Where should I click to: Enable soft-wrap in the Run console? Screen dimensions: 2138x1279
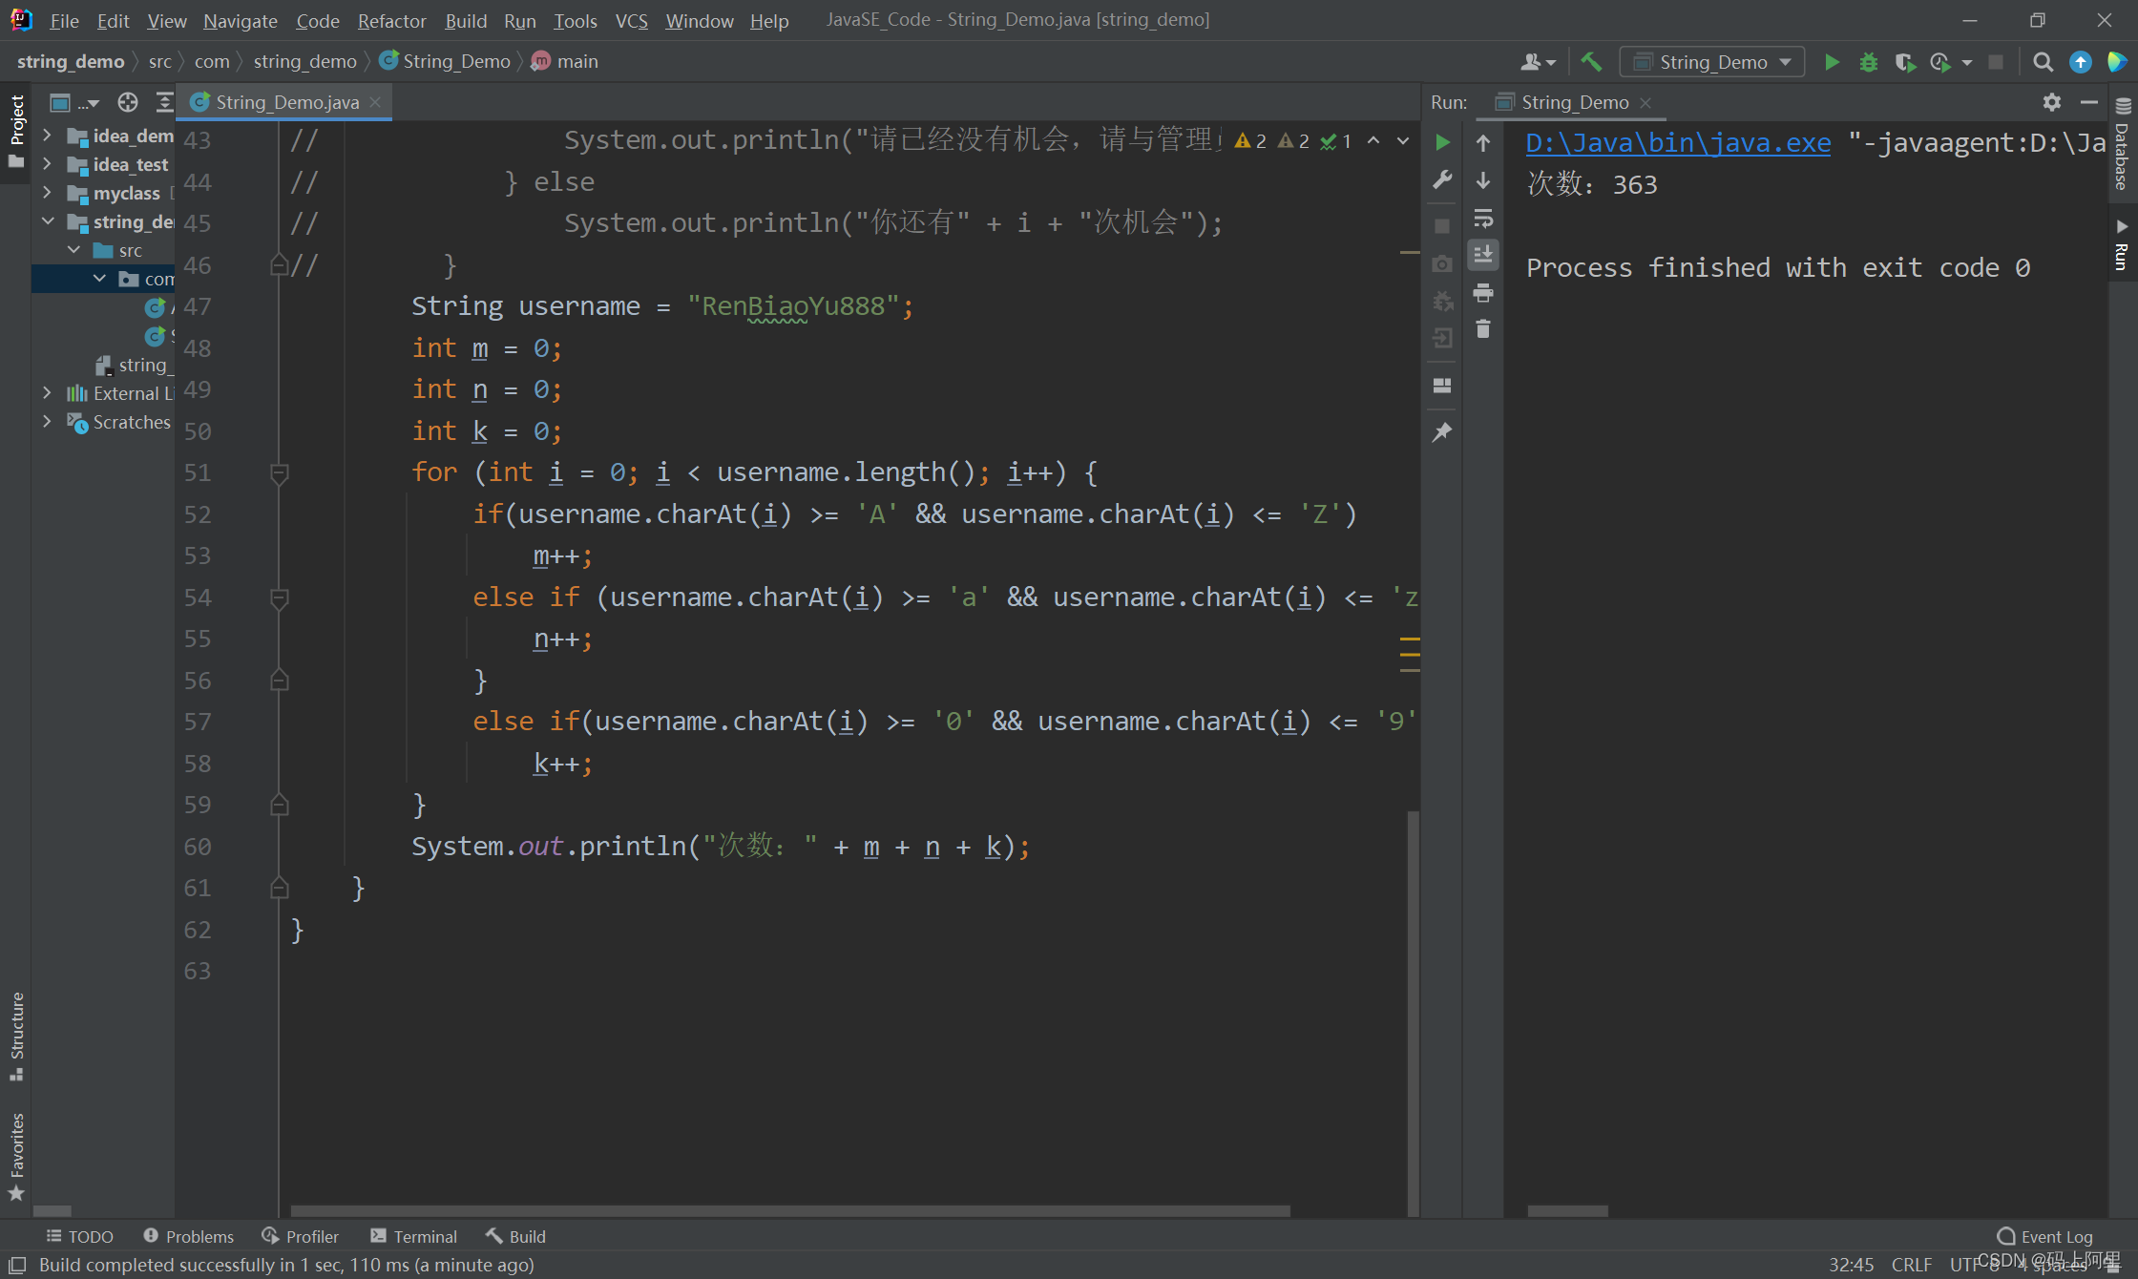1482,218
